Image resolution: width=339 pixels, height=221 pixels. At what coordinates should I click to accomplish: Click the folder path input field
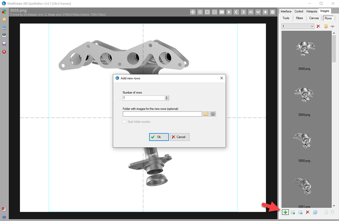coord(162,114)
